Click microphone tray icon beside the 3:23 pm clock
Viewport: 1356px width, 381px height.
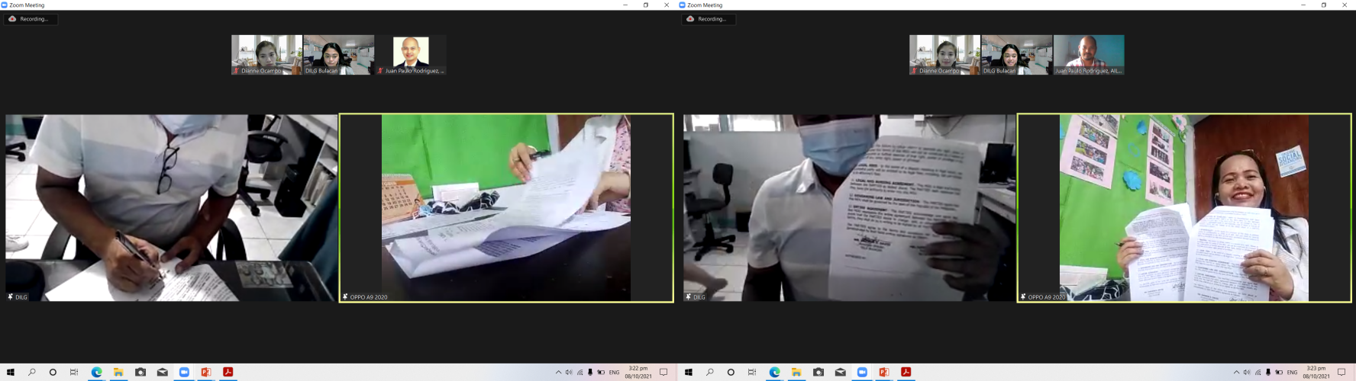(x=1268, y=373)
